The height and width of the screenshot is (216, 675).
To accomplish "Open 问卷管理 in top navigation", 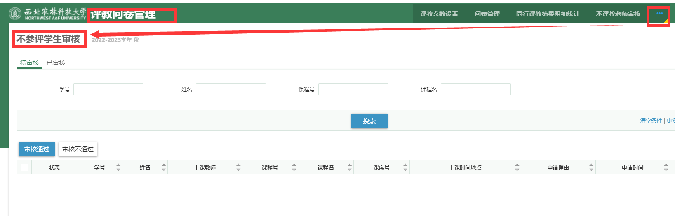I will (487, 14).
